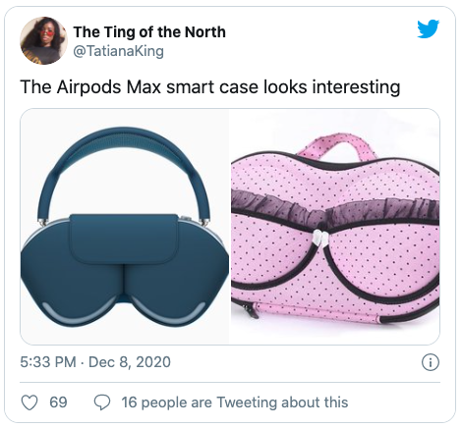Open 16 people are Tweeting about this
Image resolution: width=462 pixels, height=428 pixels.
[235, 402]
